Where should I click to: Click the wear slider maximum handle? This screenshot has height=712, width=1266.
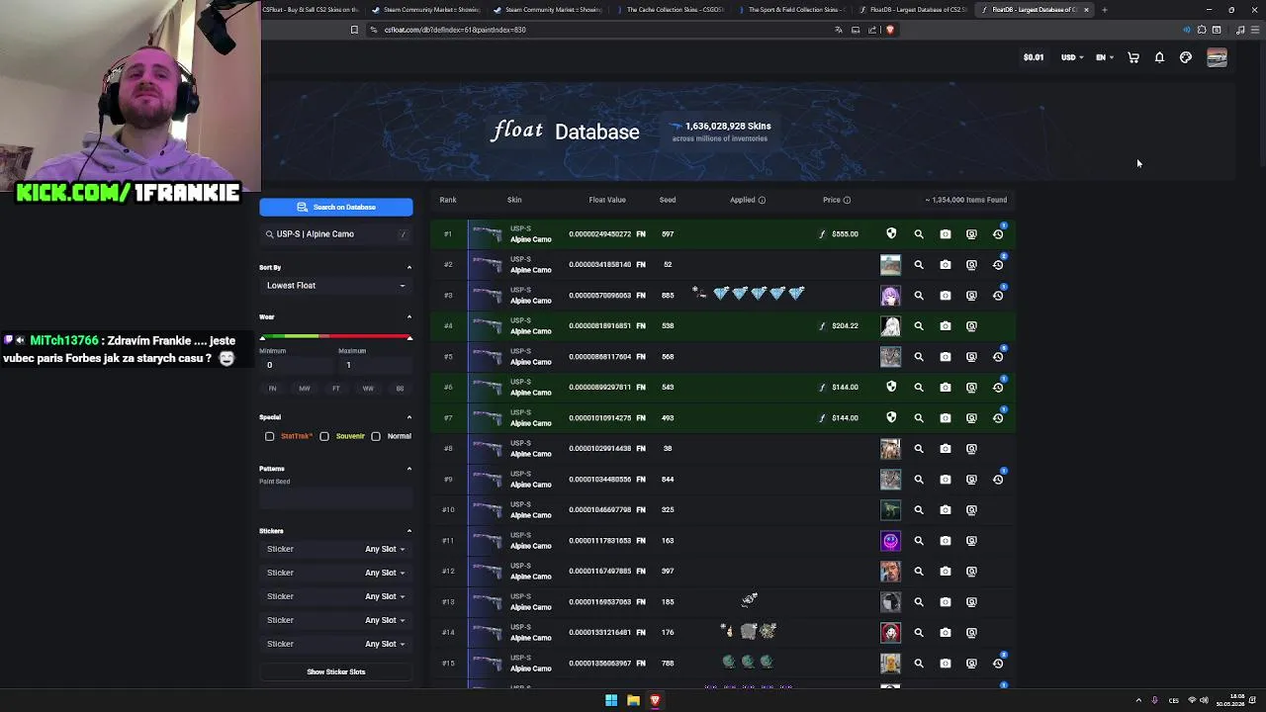pyautogui.click(x=409, y=338)
